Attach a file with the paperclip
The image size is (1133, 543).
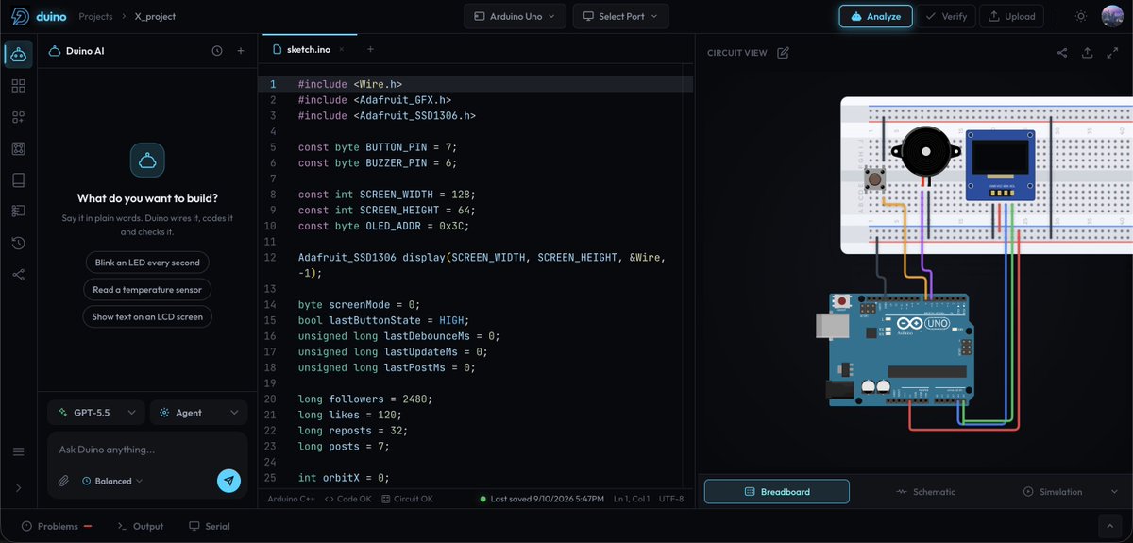(63, 481)
